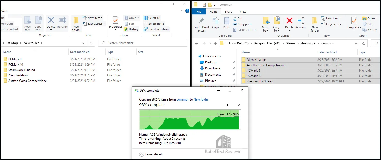Open the File tab in right window
Viewport: 381px width, 160px height.
coord(199,12)
